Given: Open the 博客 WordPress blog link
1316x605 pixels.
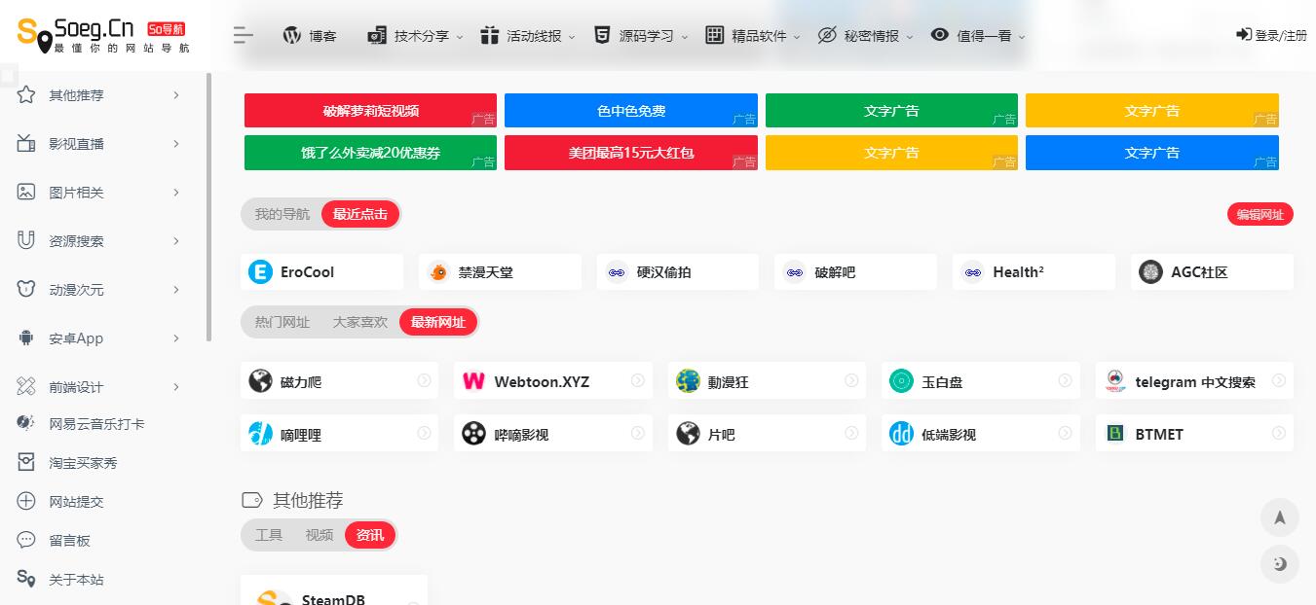Looking at the screenshot, I should pyautogui.click(x=310, y=36).
